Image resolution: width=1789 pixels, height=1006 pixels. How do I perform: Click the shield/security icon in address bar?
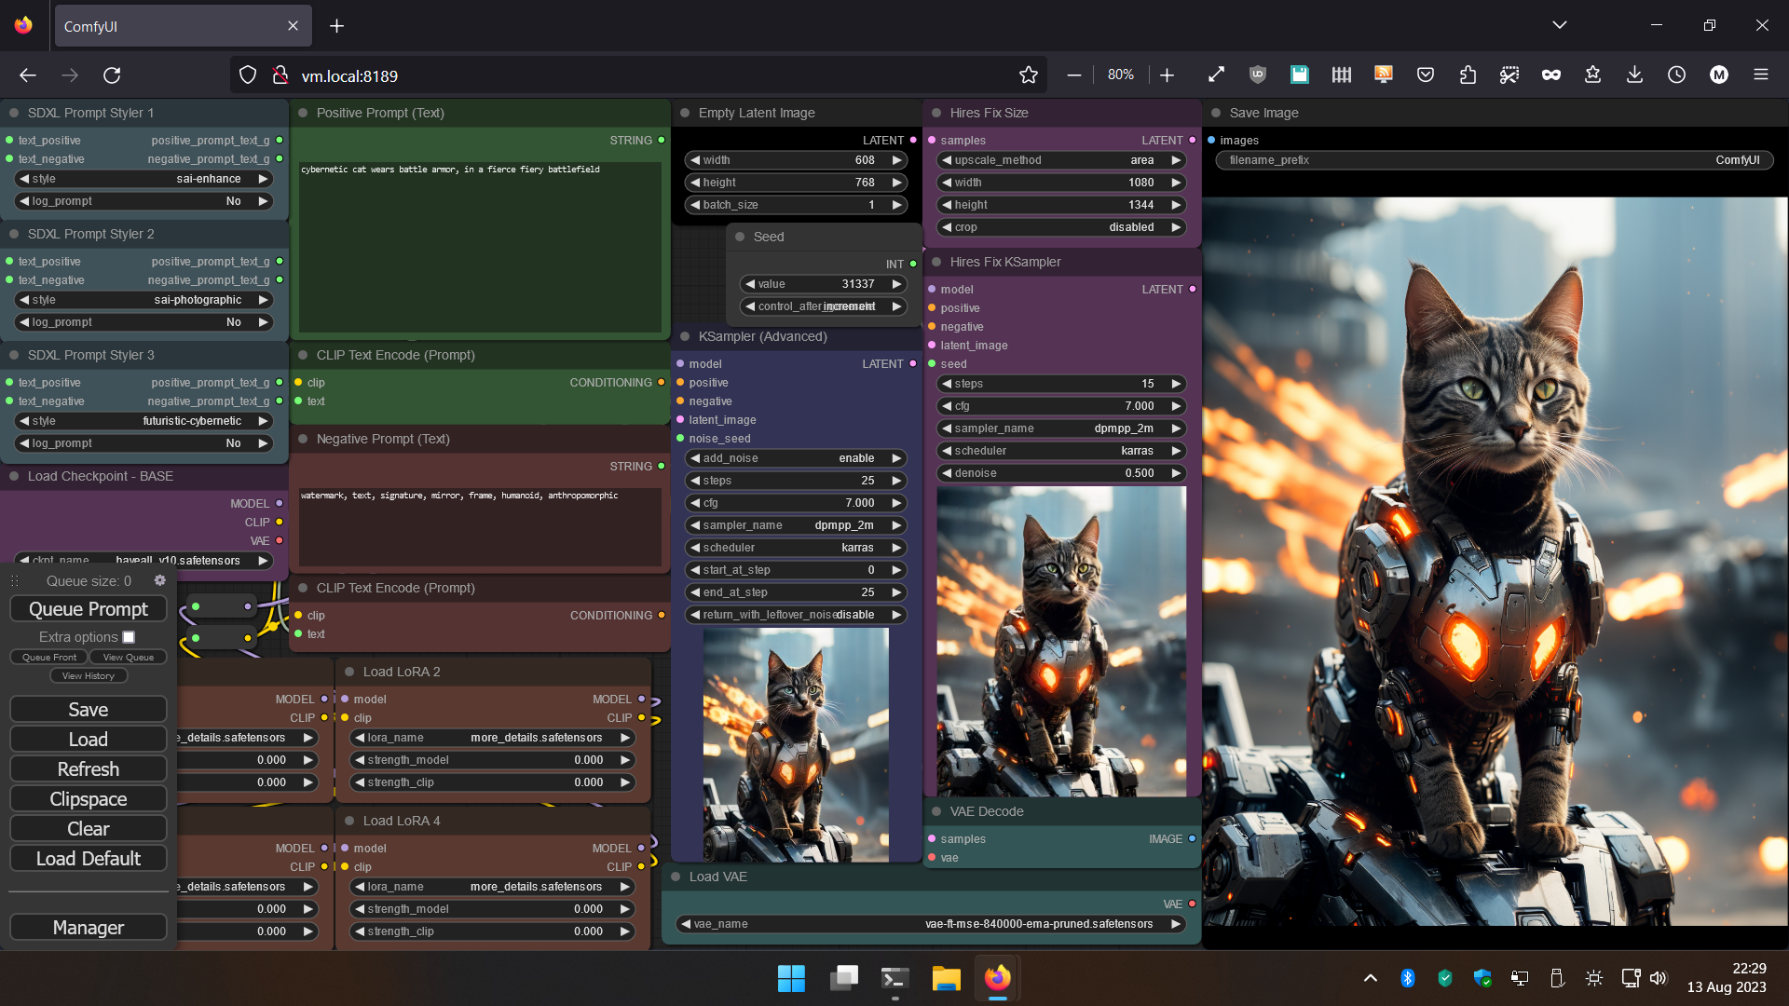(x=247, y=76)
